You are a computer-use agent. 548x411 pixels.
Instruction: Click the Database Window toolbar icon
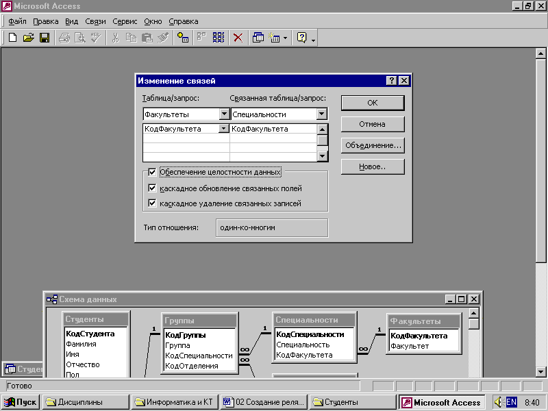tap(258, 38)
